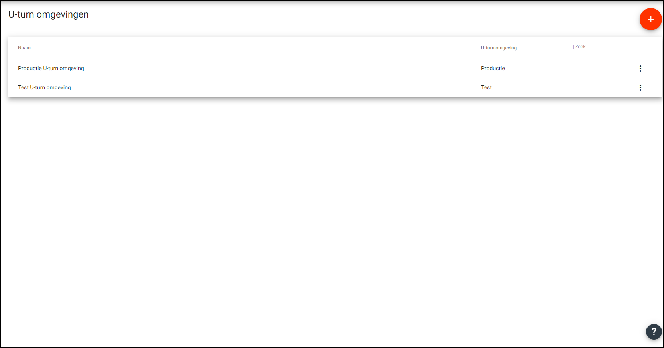Open the help question mark button
Viewport: 664px width, 348px height.
click(654, 331)
